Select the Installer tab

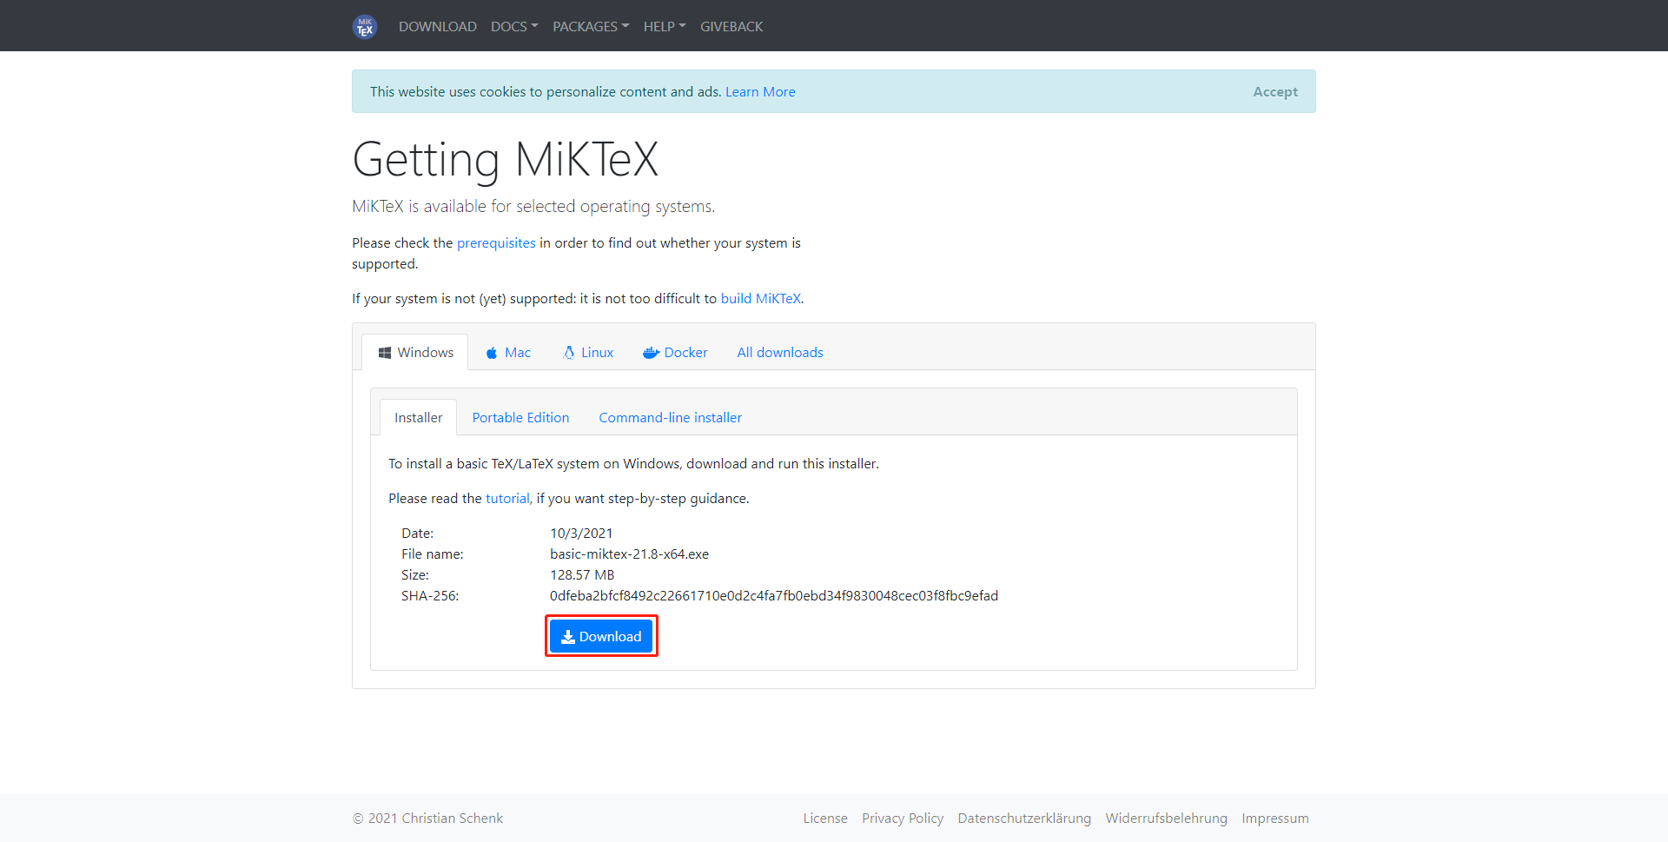pyautogui.click(x=418, y=417)
